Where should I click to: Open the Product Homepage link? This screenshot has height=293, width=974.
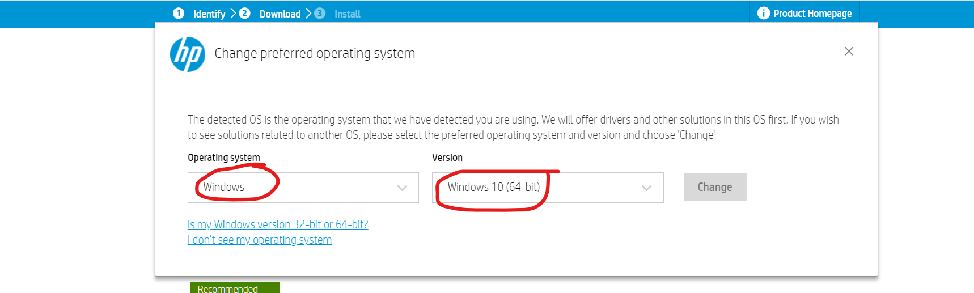(812, 14)
